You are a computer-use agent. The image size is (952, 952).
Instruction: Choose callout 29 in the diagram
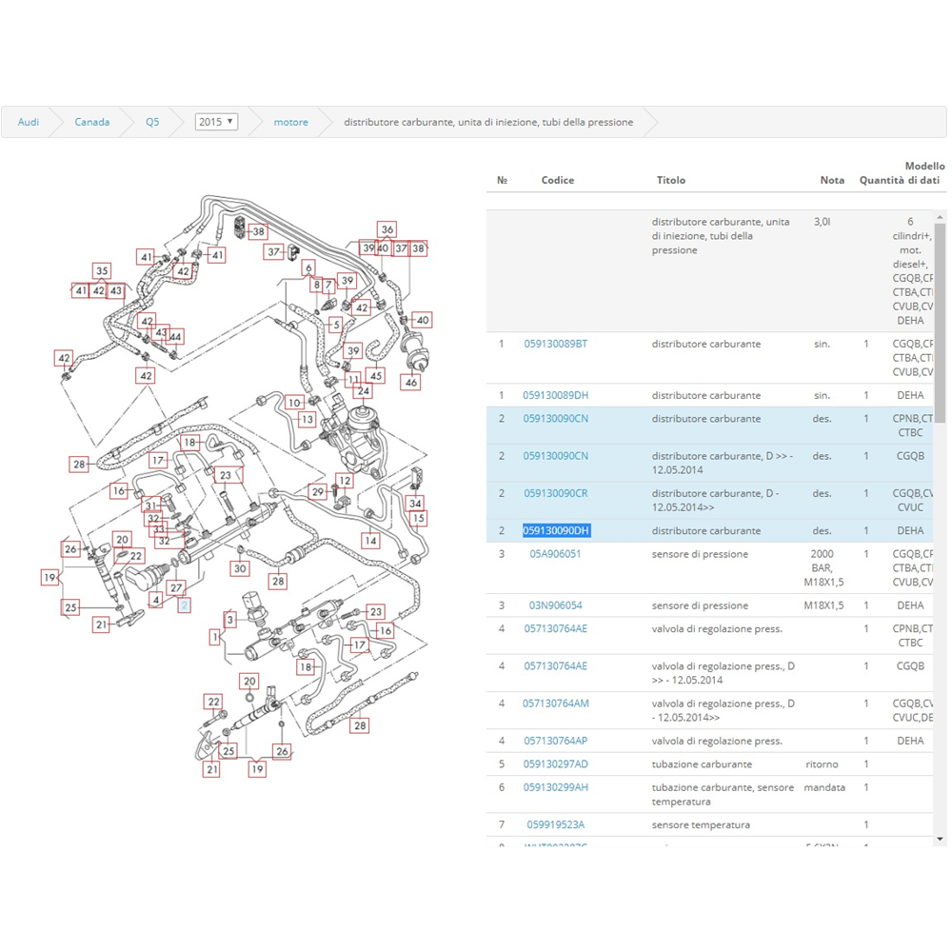tap(318, 492)
